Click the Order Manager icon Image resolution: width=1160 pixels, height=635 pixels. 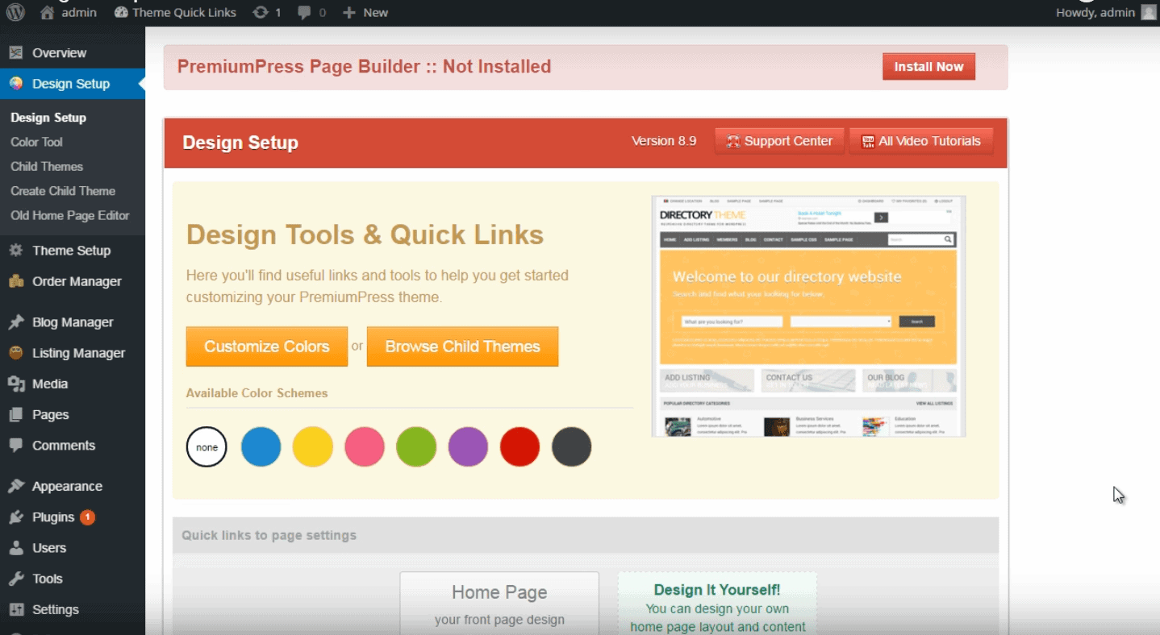[15, 281]
